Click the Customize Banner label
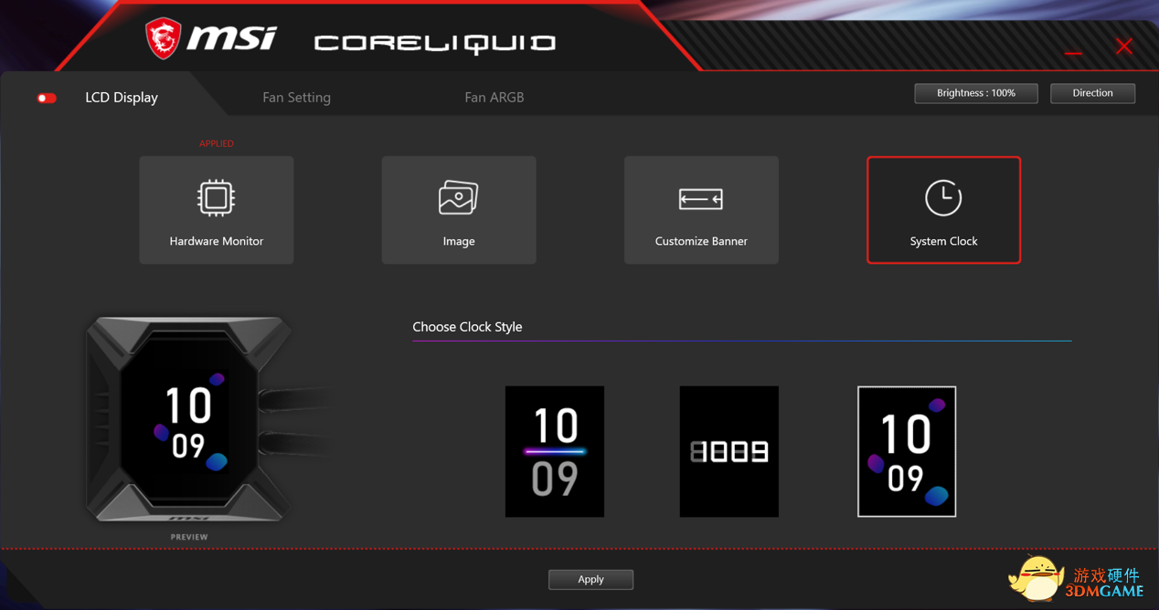 (701, 241)
